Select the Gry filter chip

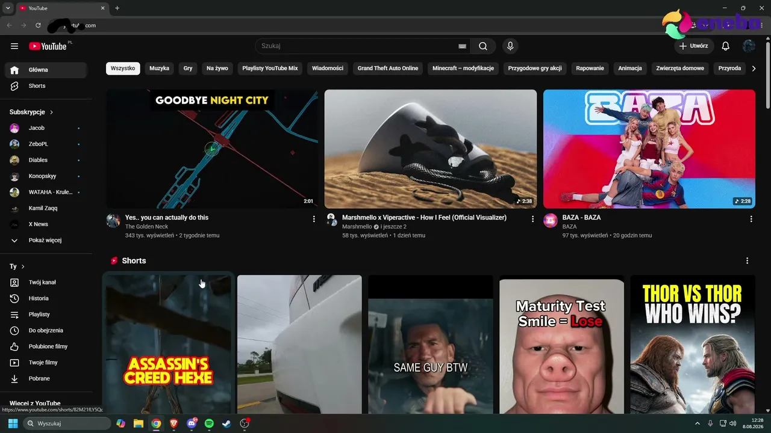click(188, 69)
